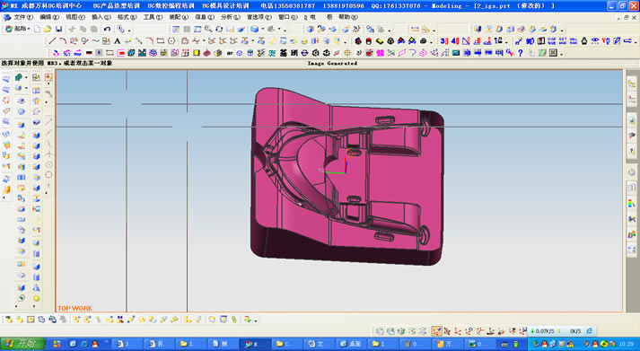The height and width of the screenshot is (351, 640).
Task: Select the Text 'A' tool
Action: (118, 40)
